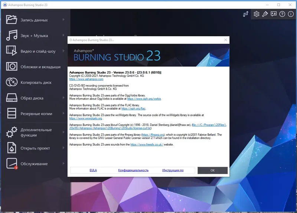Click the Видео и слайд-шоу film icon

[12, 51]
